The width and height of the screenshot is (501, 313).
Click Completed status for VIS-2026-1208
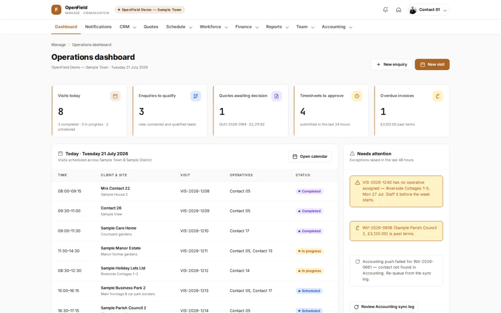[x=310, y=191]
